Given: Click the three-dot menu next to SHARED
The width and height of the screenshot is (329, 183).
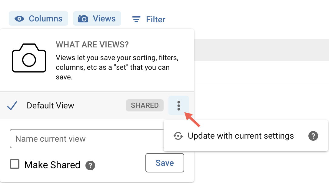Looking at the screenshot, I should [x=178, y=105].
